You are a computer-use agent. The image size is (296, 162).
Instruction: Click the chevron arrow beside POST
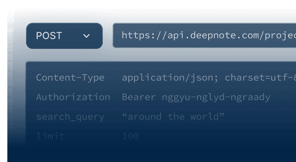[86, 36]
